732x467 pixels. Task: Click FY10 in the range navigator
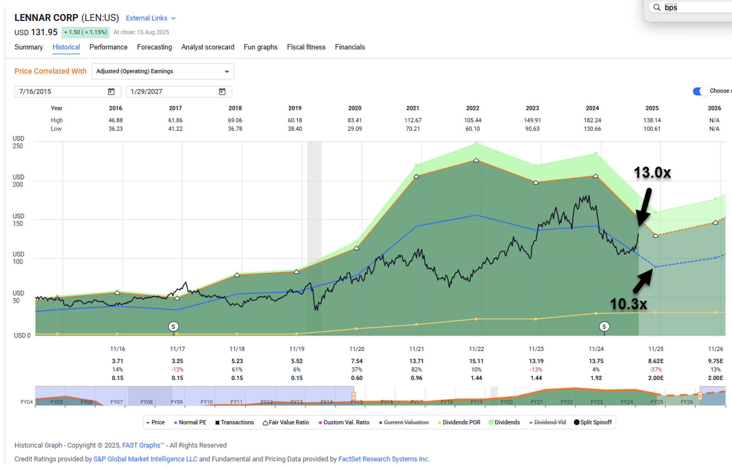[206, 402]
